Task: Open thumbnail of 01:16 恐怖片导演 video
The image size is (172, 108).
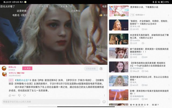Action: 119,95
